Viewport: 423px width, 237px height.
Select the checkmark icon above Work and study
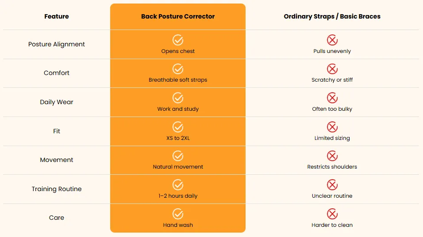[178, 98]
